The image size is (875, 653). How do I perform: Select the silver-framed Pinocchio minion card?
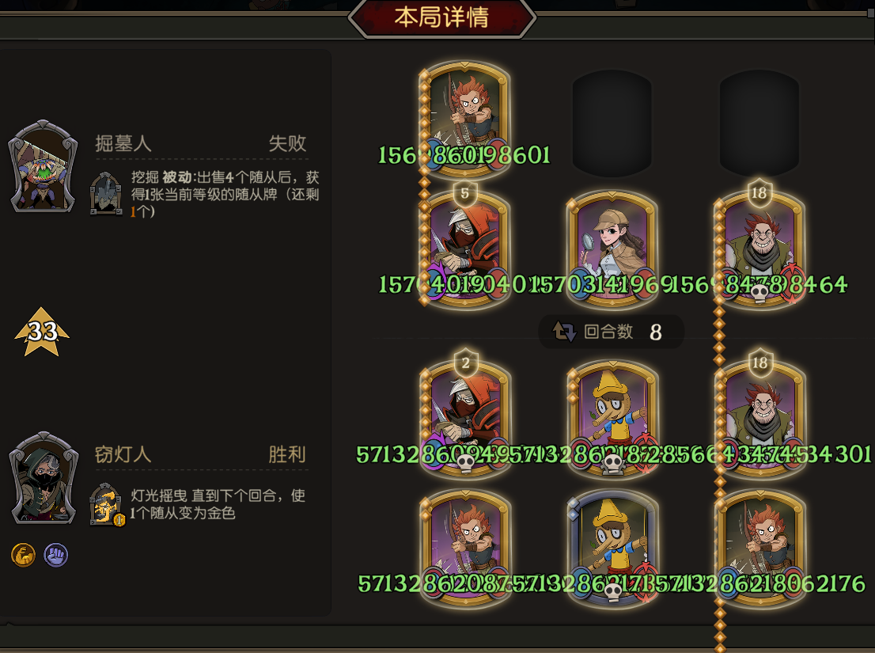click(612, 548)
